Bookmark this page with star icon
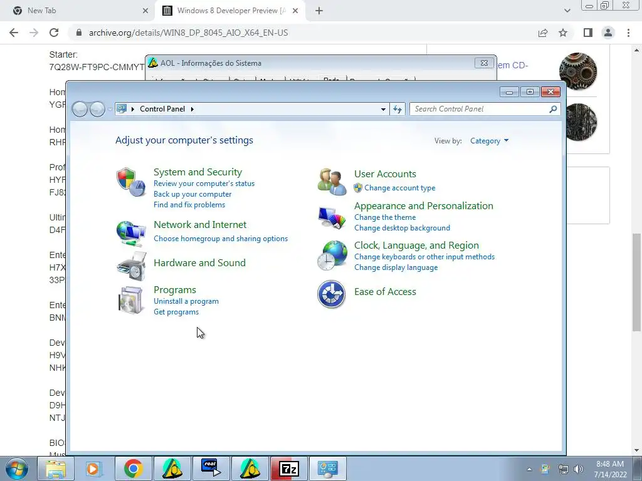The image size is (642, 481). point(563,33)
